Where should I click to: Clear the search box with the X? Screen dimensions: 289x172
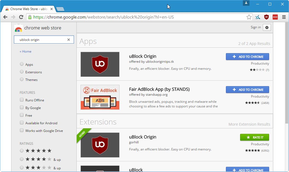[x=68, y=40]
